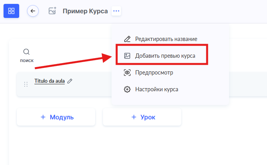Click the search magnifier icon
This screenshot has height=165, width=267.
[27, 52]
